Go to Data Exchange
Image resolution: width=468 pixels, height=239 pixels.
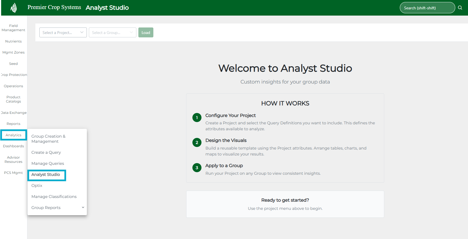[x=14, y=113]
